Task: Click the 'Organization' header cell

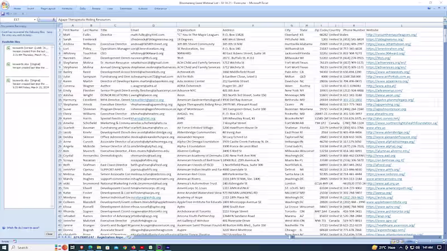Action: coord(199,30)
